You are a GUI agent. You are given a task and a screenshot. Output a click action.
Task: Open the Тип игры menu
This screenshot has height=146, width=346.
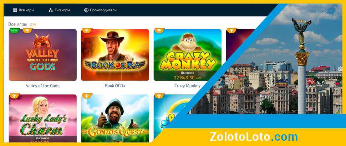click(x=59, y=10)
